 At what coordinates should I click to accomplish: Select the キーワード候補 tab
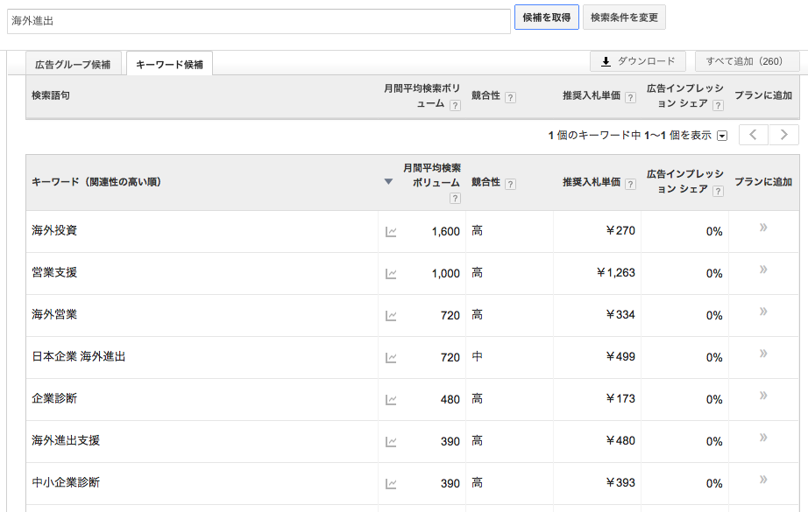[x=169, y=64]
